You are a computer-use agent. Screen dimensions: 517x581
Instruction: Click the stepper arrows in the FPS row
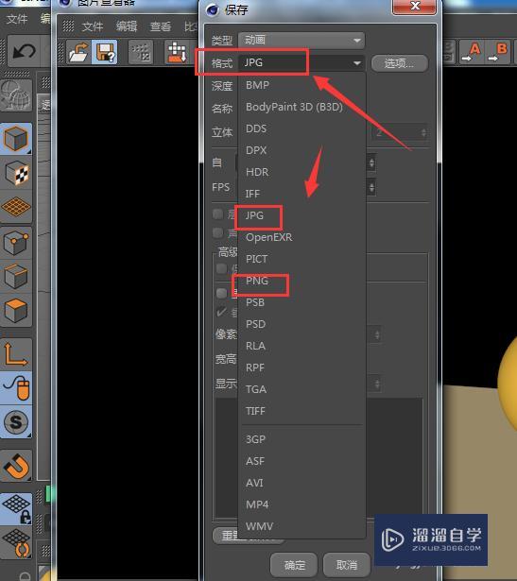371,187
